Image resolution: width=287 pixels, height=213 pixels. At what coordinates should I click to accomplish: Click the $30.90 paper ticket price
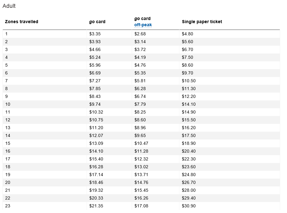pyautogui.click(x=189, y=206)
